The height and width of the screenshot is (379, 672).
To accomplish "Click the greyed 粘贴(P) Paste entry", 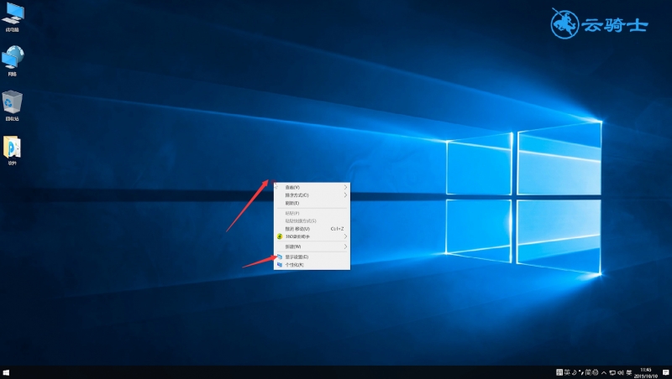I will click(x=312, y=213).
